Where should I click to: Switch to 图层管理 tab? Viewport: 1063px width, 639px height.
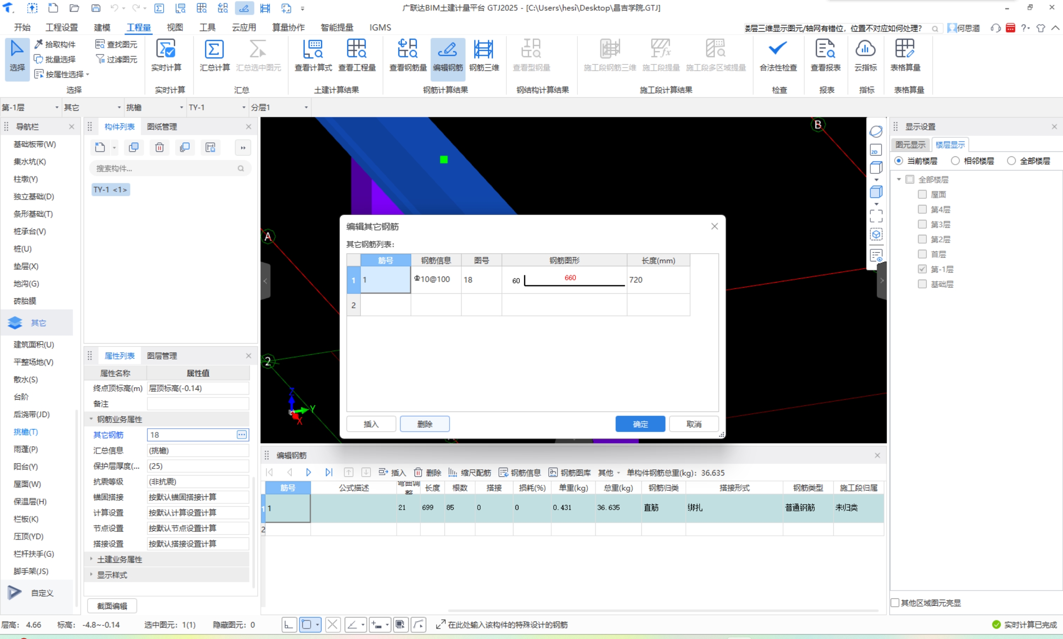(162, 356)
